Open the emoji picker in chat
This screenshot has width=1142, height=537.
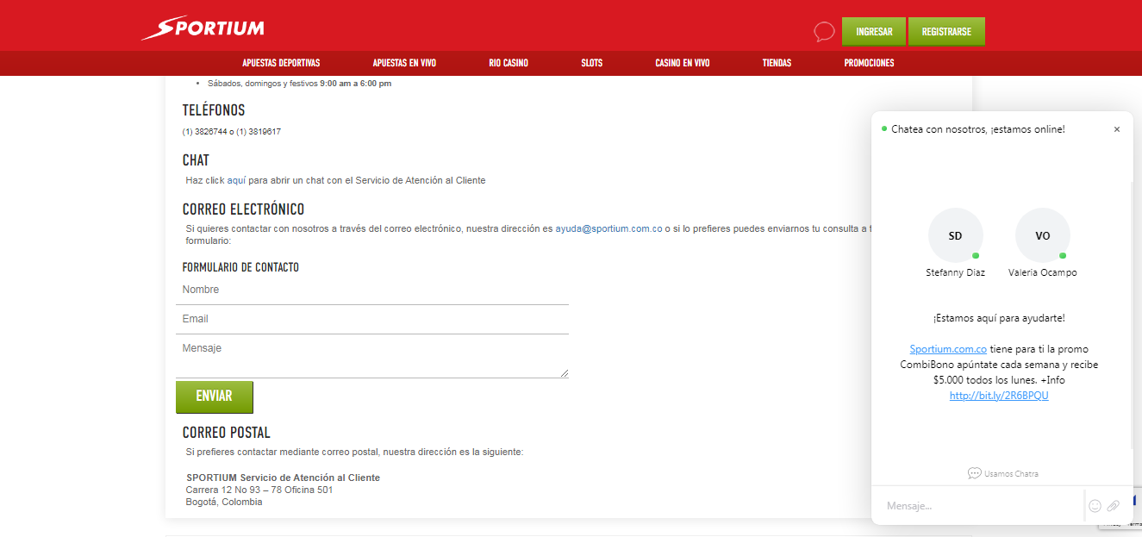[1095, 506]
